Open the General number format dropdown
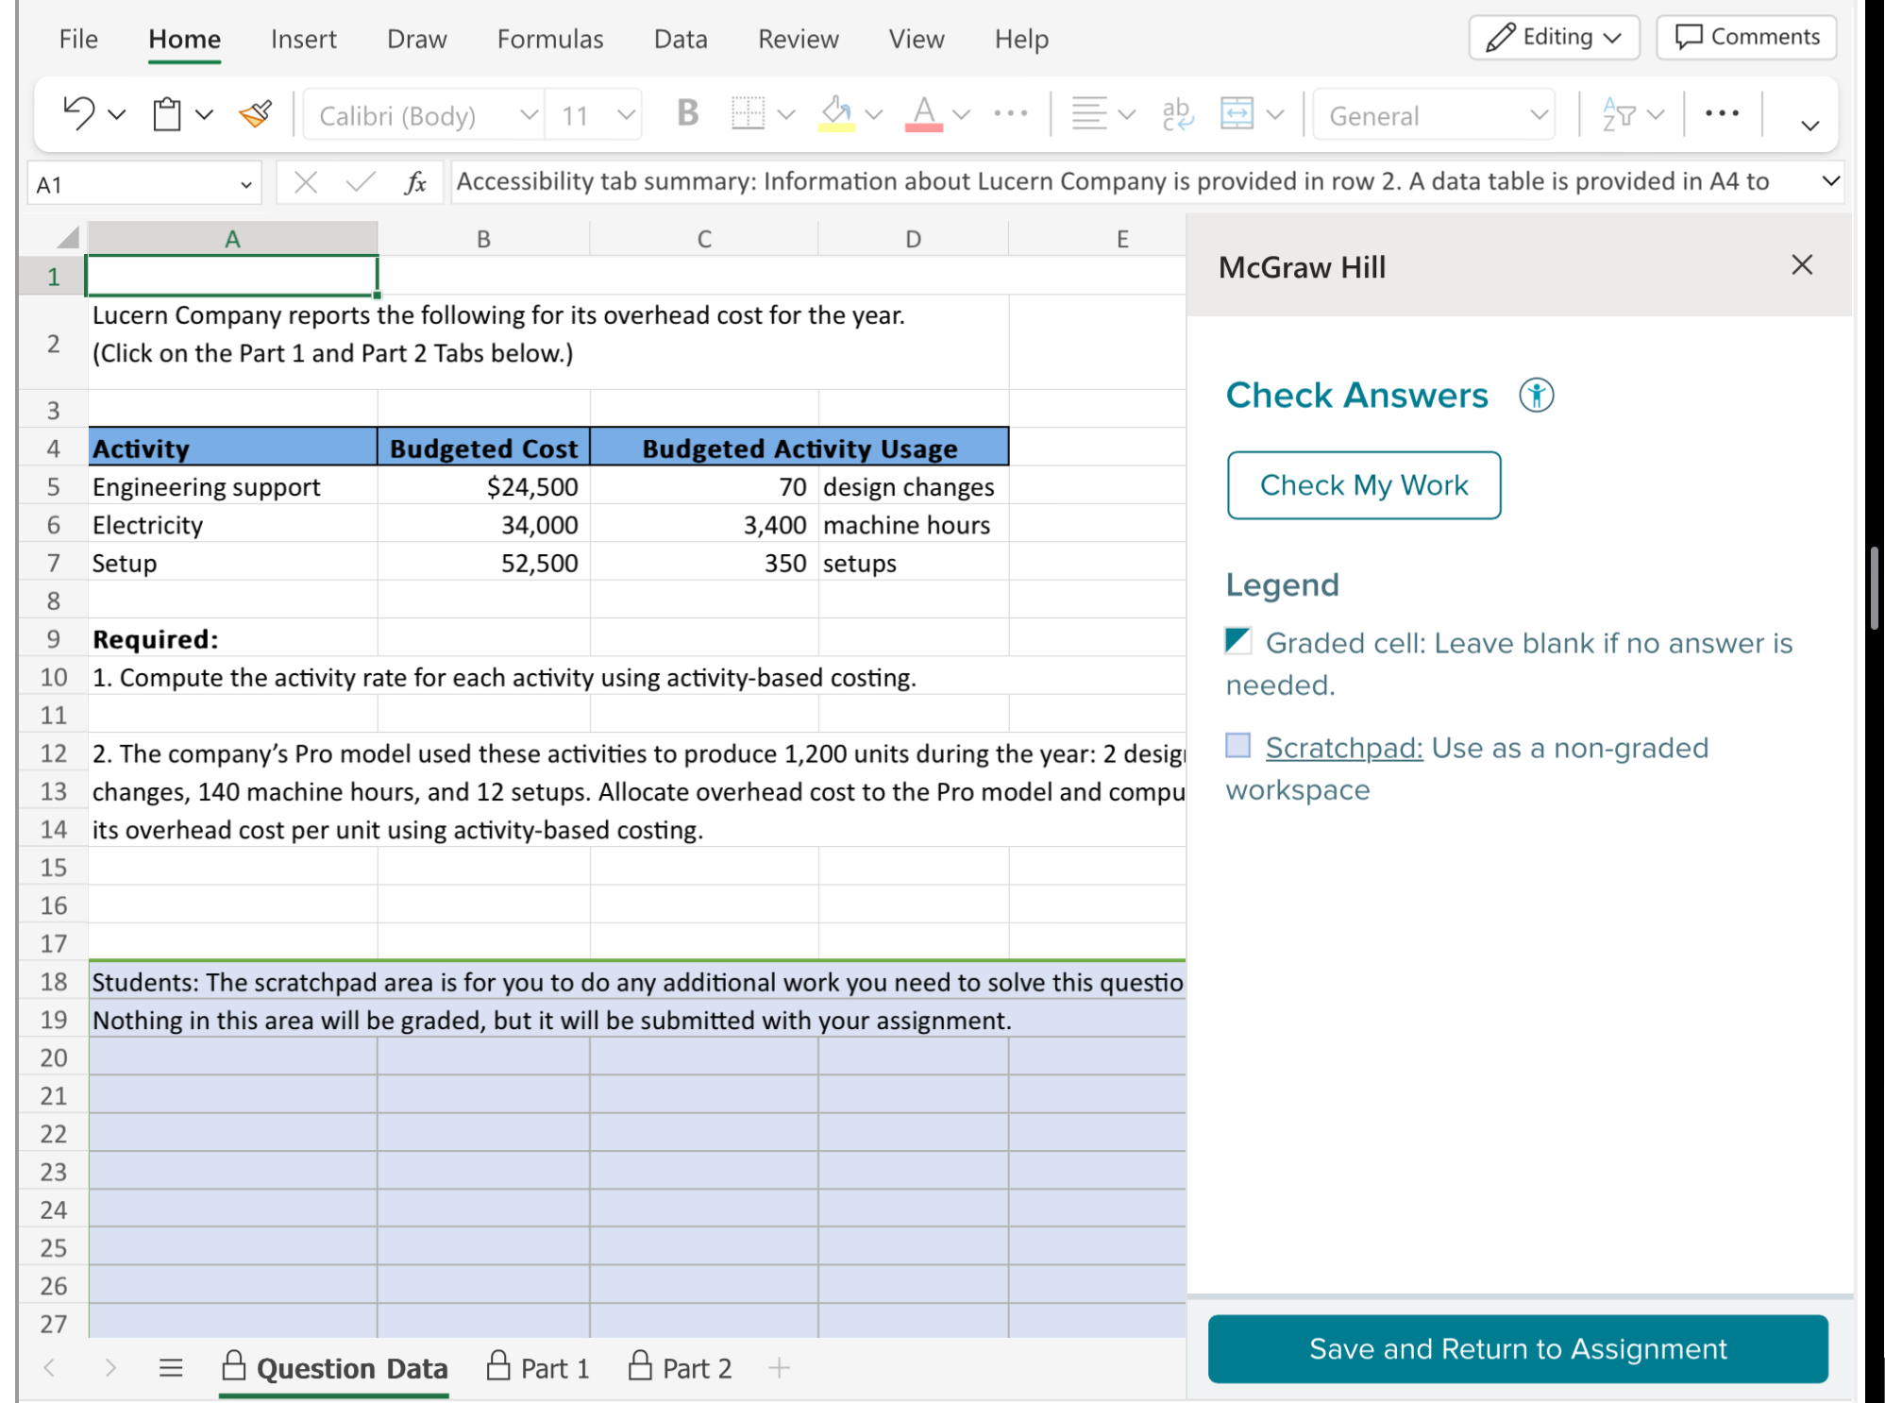 click(1539, 114)
